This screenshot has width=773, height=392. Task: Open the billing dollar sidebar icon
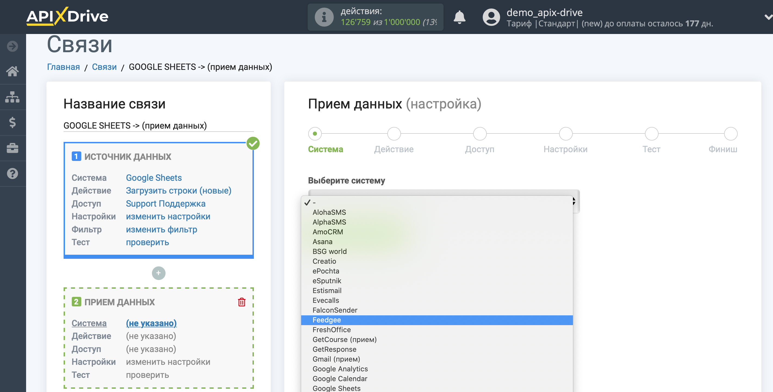pos(13,122)
